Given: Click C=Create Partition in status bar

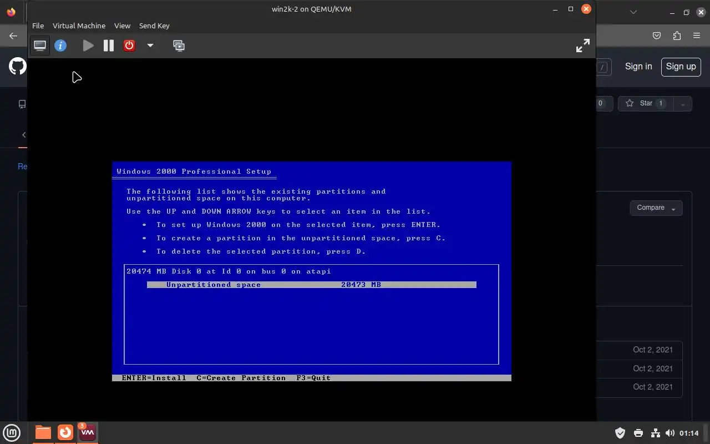Looking at the screenshot, I should pyautogui.click(x=241, y=378).
